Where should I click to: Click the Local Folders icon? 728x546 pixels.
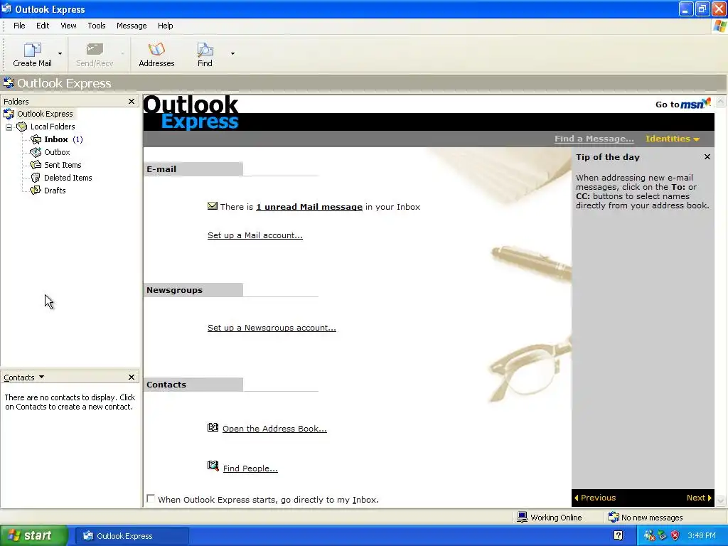pyautogui.click(x=22, y=127)
